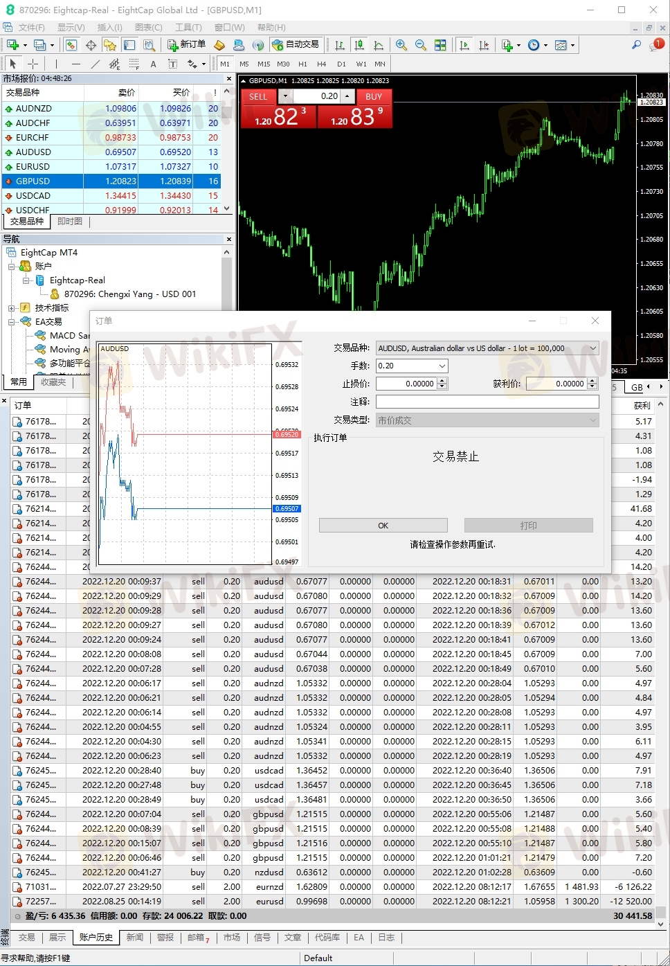Select the crosshair tool
This screenshot has width=670, height=966.
(33, 64)
